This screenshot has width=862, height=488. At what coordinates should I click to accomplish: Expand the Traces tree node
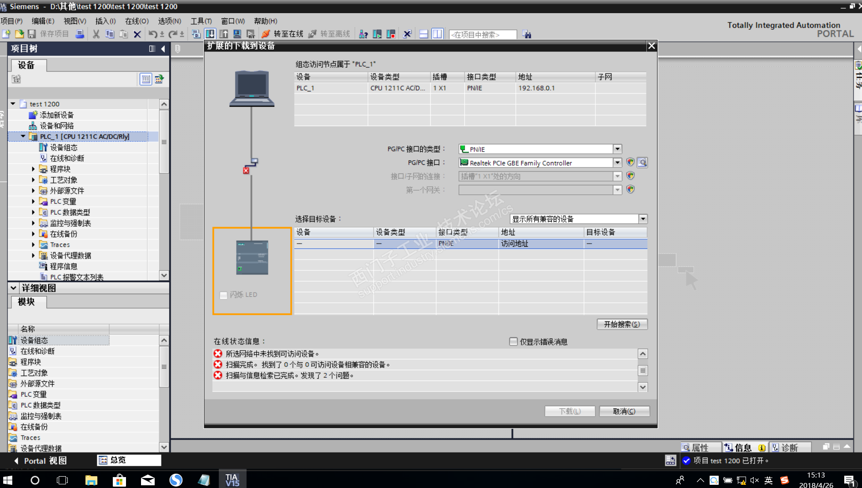pos(33,244)
